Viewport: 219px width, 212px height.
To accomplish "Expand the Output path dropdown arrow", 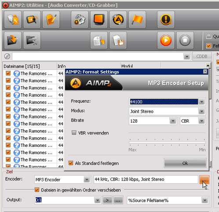I will 98,200.
